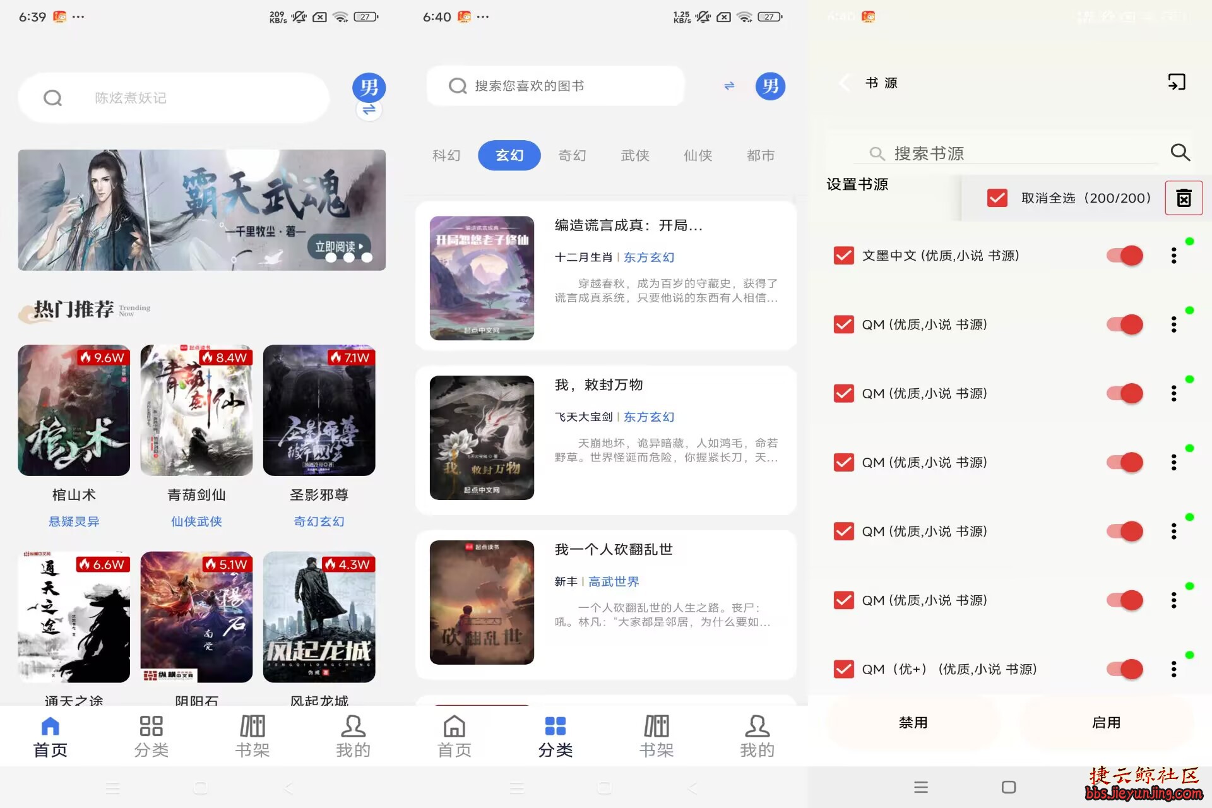Go back using arrow beside 书源 title
This screenshot has width=1212, height=808.
pyautogui.click(x=845, y=83)
